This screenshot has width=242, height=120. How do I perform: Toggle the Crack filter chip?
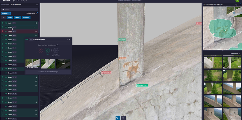tap(10, 17)
